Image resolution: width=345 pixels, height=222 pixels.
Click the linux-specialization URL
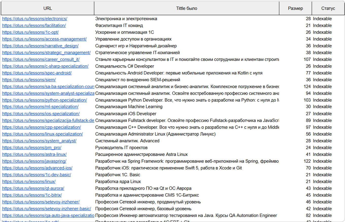click(42, 134)
